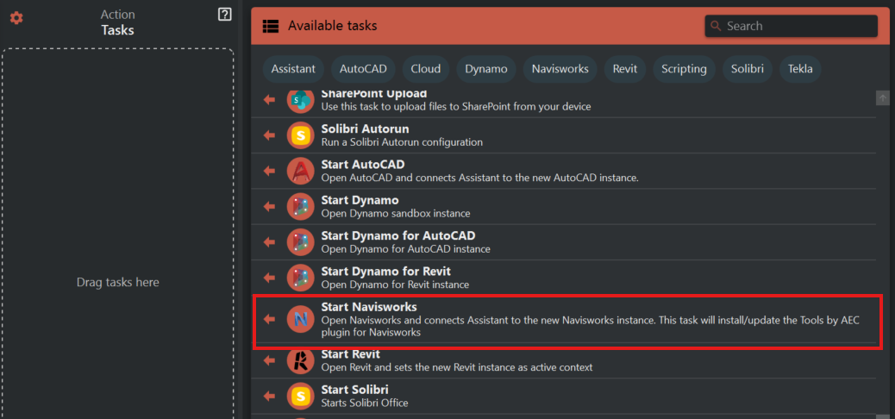The image size is (895, 419).
Task: Select the Start Revit title text
Action: 350,354
